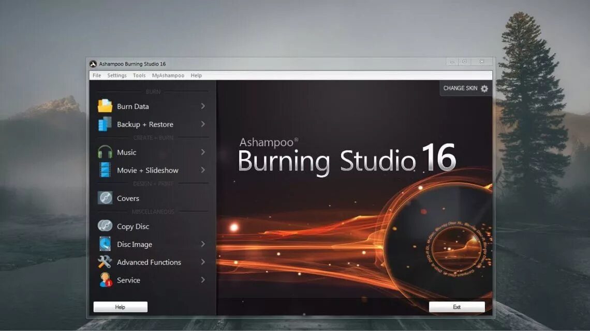Click the Advanced Functions tools icon
Viewport: 590px width, 331px height.
[x=104, y=262]
